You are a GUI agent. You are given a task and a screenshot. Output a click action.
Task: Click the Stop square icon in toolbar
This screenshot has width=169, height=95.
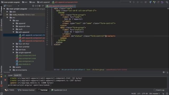coord(145,2)
